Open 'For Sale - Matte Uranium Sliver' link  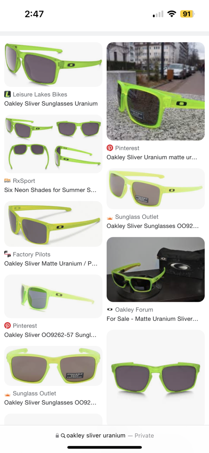coord(152,319)
